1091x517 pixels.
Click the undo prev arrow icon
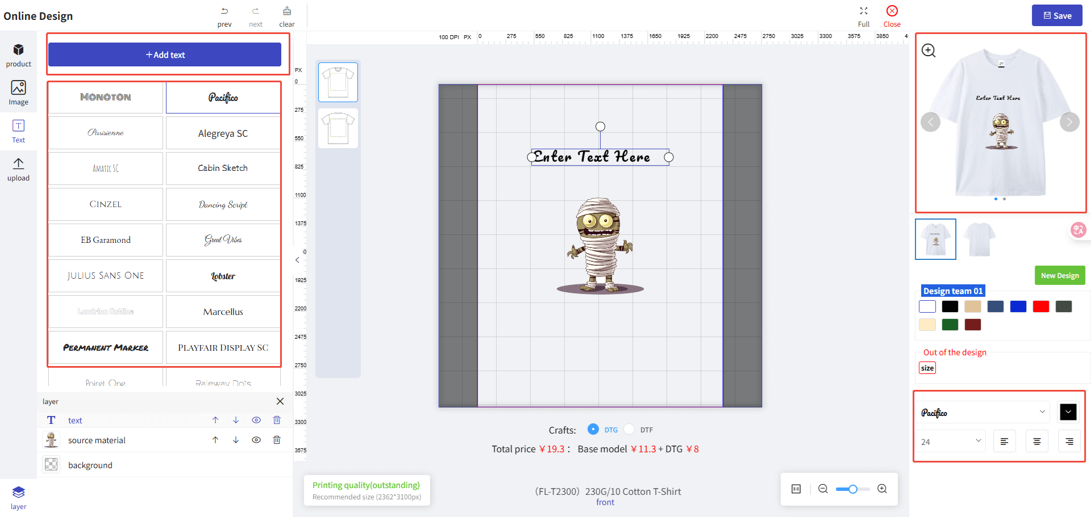coord(224,11)
